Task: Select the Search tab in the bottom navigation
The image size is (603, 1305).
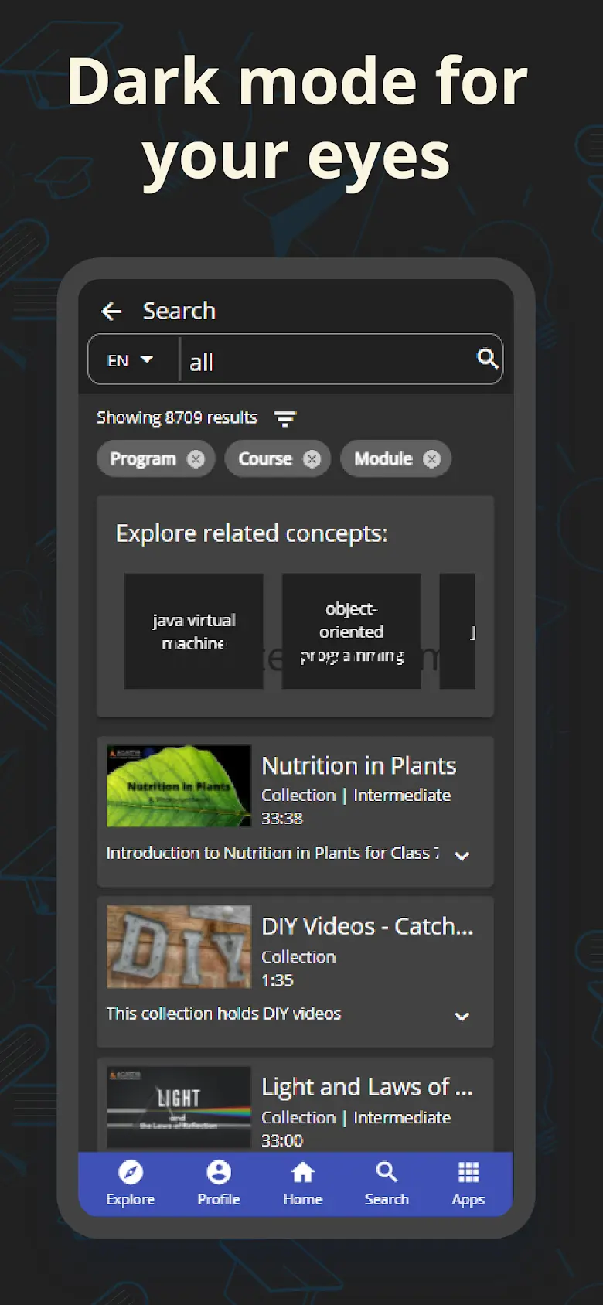Action: point(387,1184)
